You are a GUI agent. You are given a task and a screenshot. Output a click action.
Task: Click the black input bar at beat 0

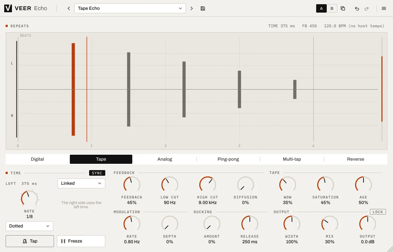[x=17, y=89]
